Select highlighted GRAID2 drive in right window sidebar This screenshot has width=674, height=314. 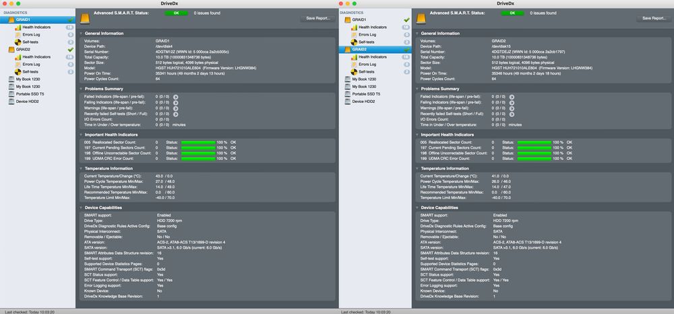coord(375,49)
